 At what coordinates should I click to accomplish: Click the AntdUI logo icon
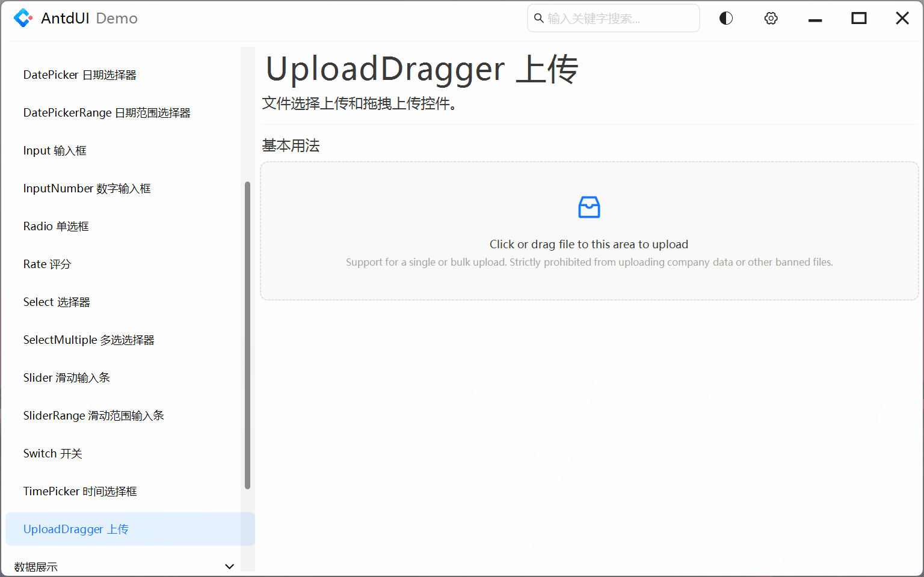[x=23, y=17]
